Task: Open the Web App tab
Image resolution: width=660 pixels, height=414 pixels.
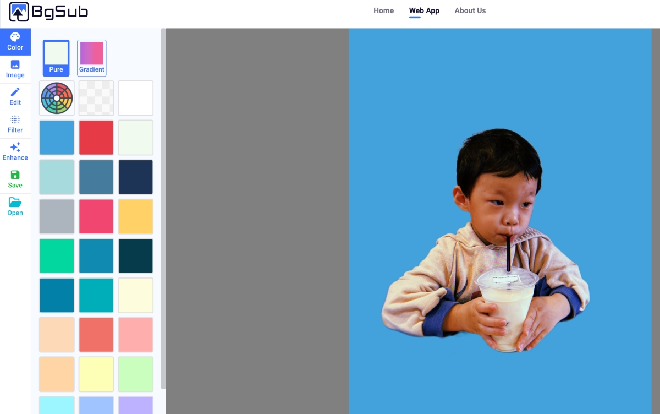Action: (x=424, y=10)
